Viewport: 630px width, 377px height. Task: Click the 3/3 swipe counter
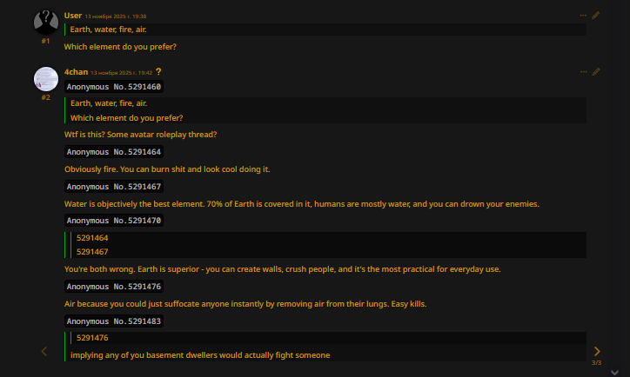tap(596, 362)
